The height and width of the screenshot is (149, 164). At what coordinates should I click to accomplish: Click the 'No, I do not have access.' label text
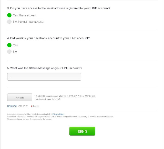tap(28, 22)
